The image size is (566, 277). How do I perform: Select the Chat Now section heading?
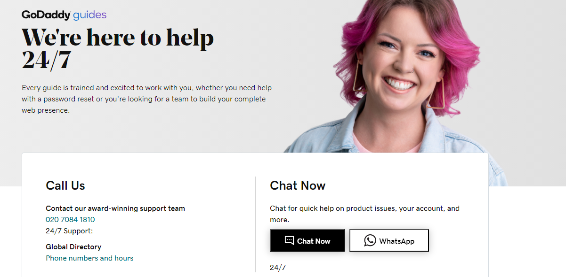tap(298, 185)
